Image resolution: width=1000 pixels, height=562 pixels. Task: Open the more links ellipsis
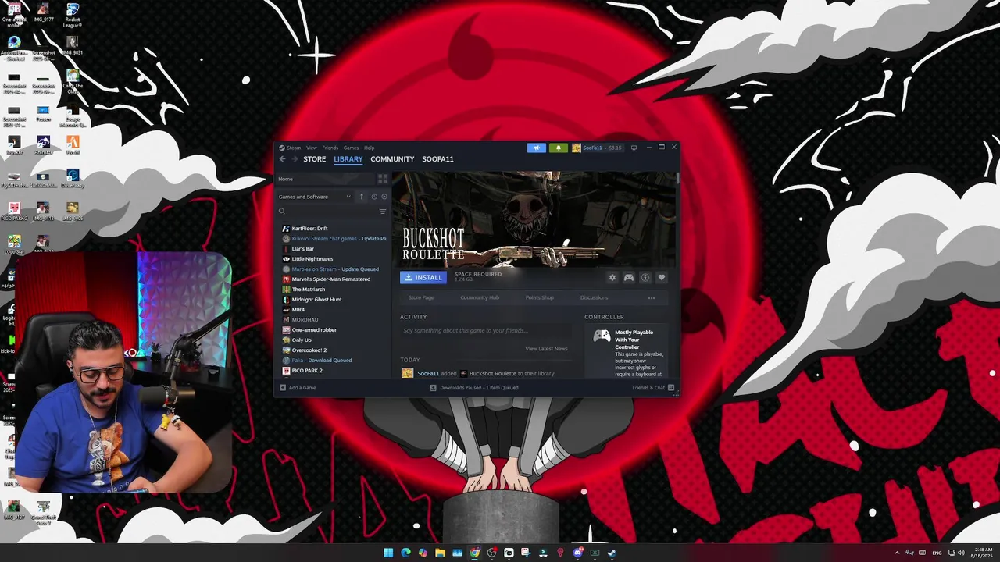(652, 297)
